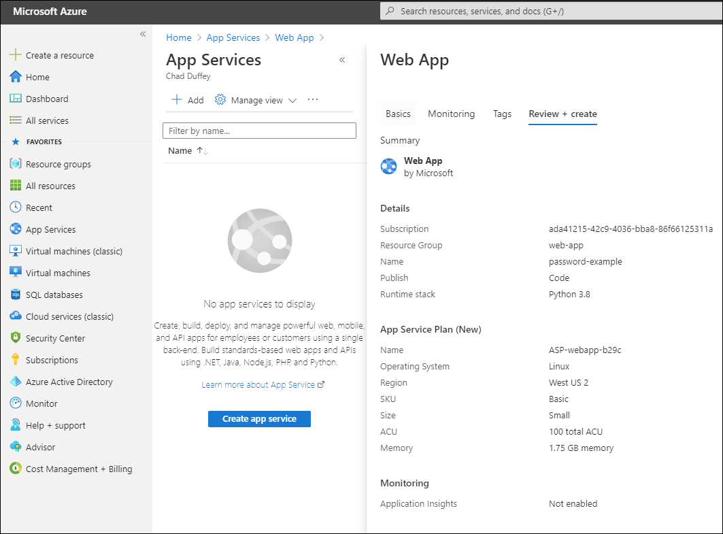Expand the Manage view dropdown chevron
The height and width of the screenshot is (534, 723).
coord(292,101)
